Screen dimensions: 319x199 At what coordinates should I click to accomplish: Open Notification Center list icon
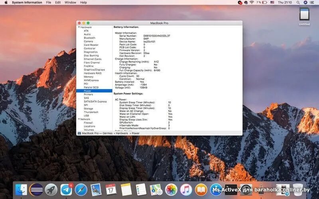coord(312,2)
